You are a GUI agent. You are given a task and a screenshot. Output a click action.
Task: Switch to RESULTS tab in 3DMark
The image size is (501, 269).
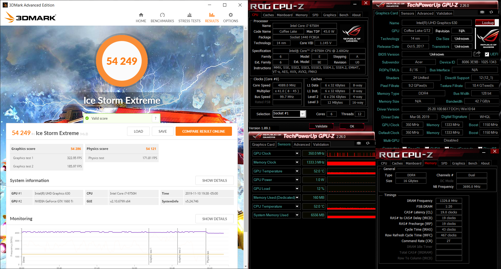click(212, 18)
